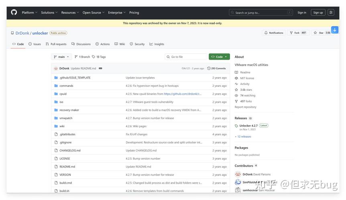
Task: Click the Go to file search field
Action: [x=186, y=57]
